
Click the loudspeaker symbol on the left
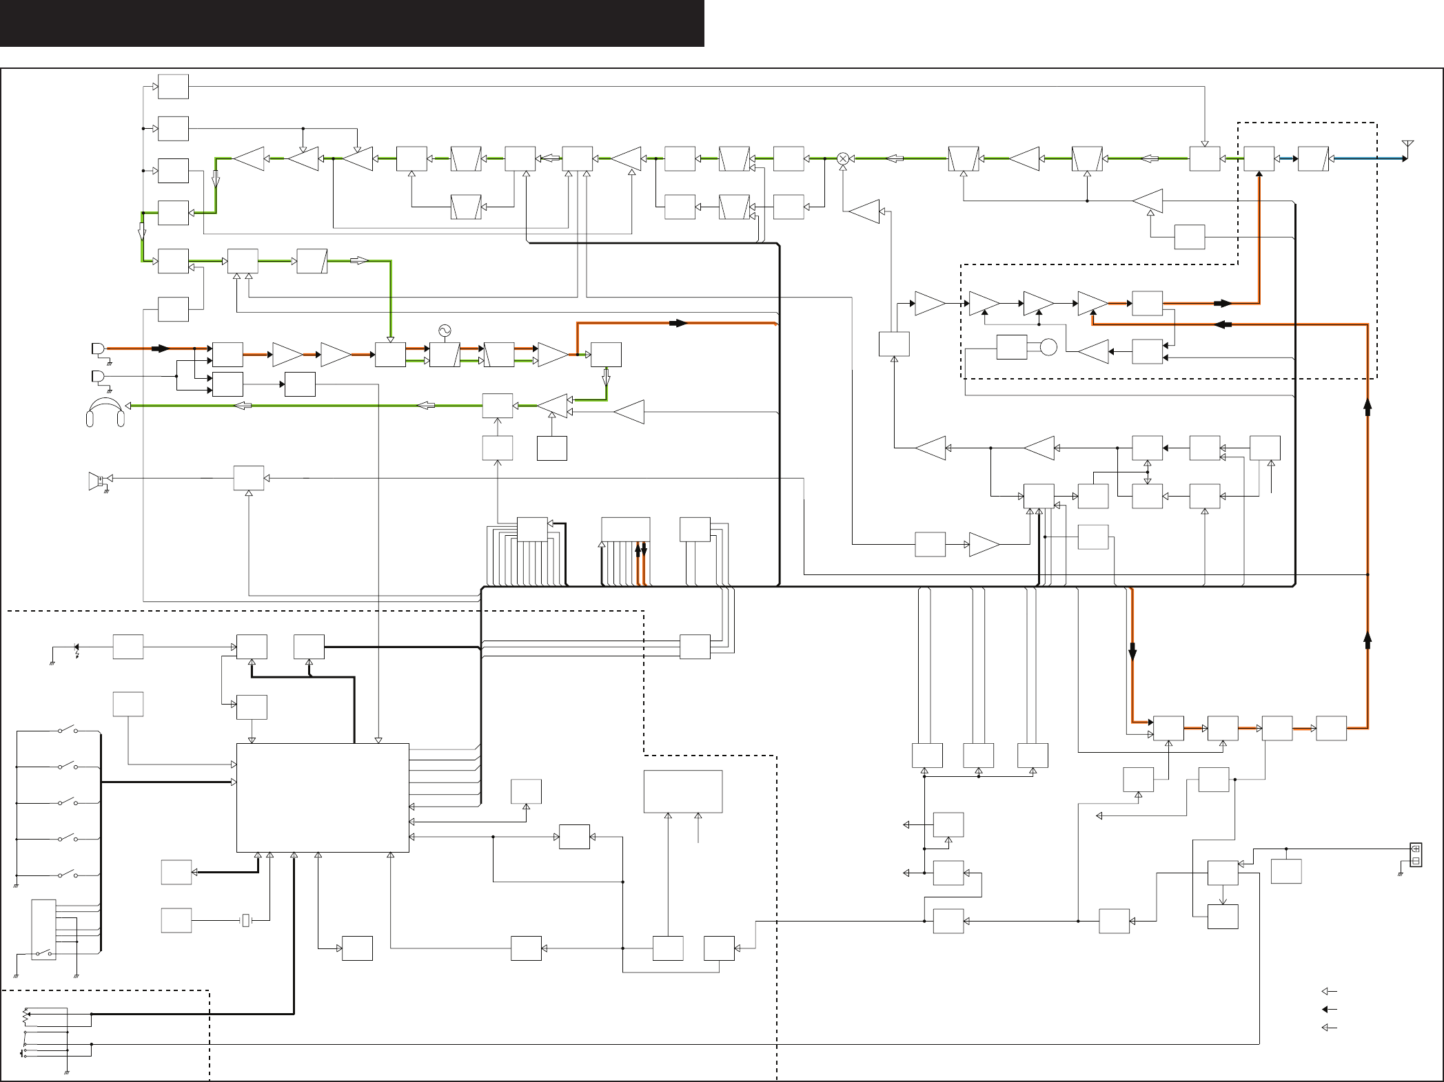[96, 480]
